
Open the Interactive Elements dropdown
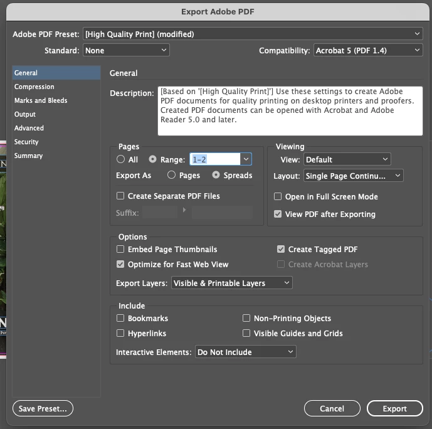pyautogui.click(x=246, y=352)
